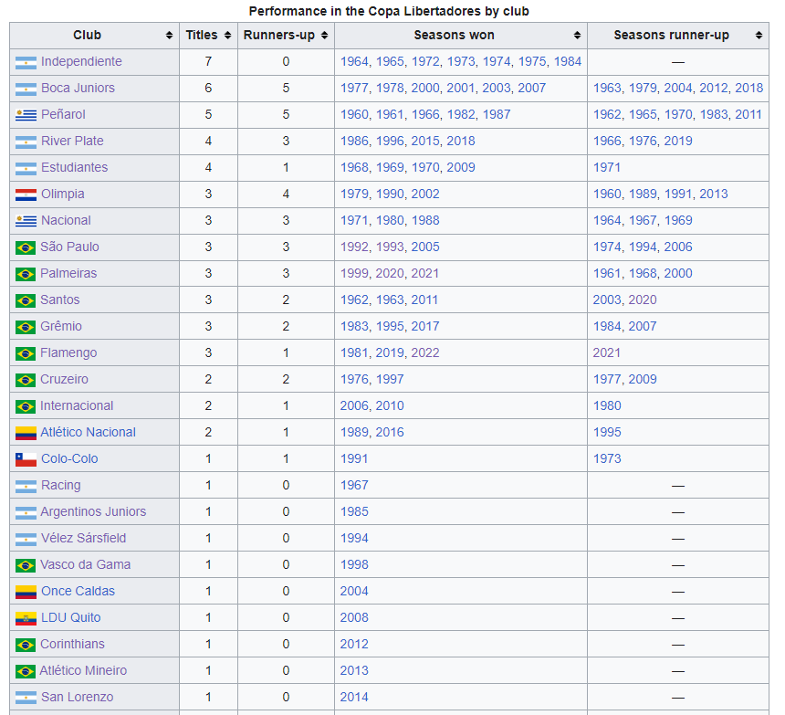Click the Colombia flag beside Once Caldas
The height and width of the screenshot is (715, 785).
coord(26,592)
